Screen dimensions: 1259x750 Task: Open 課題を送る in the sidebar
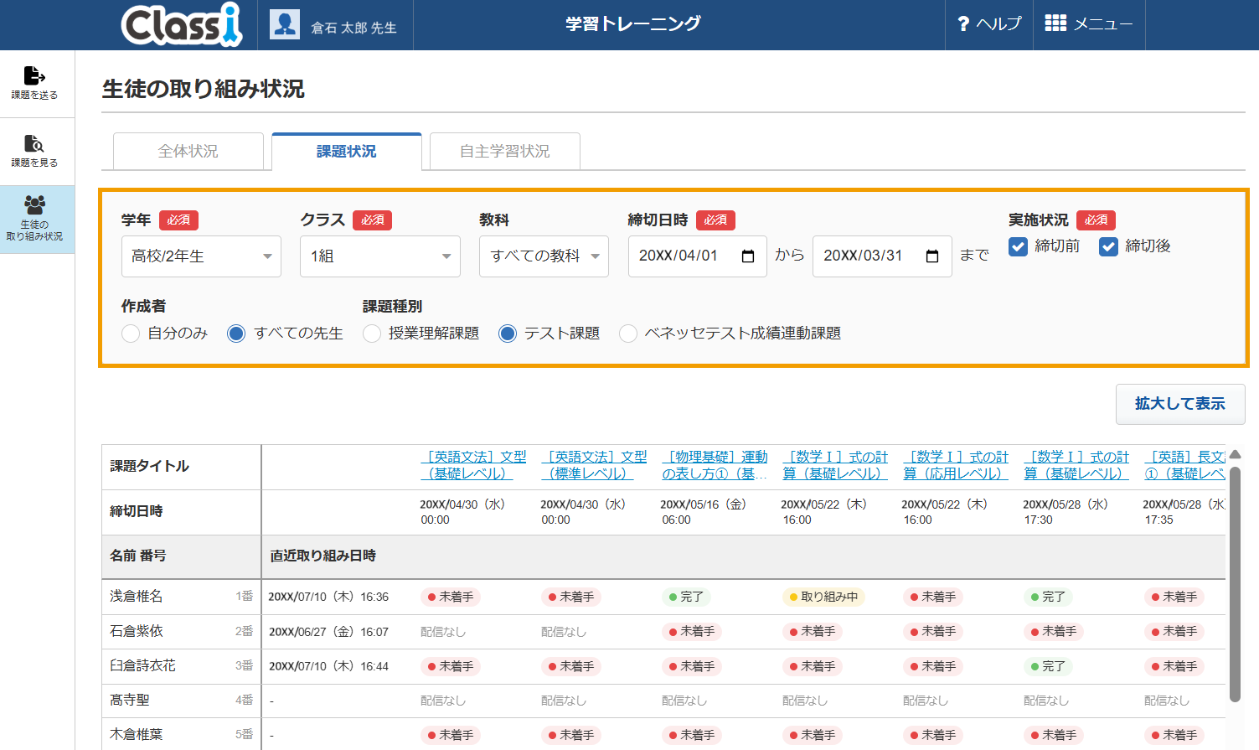[x=34, y=83]
